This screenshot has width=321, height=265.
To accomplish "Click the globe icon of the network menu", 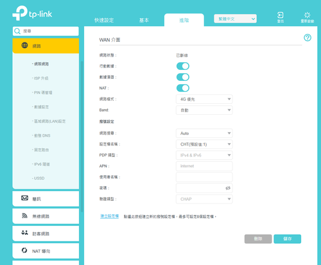I will [24, 46].
